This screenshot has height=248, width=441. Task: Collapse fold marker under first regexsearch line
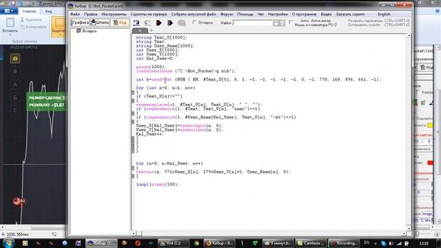point(133,113)
